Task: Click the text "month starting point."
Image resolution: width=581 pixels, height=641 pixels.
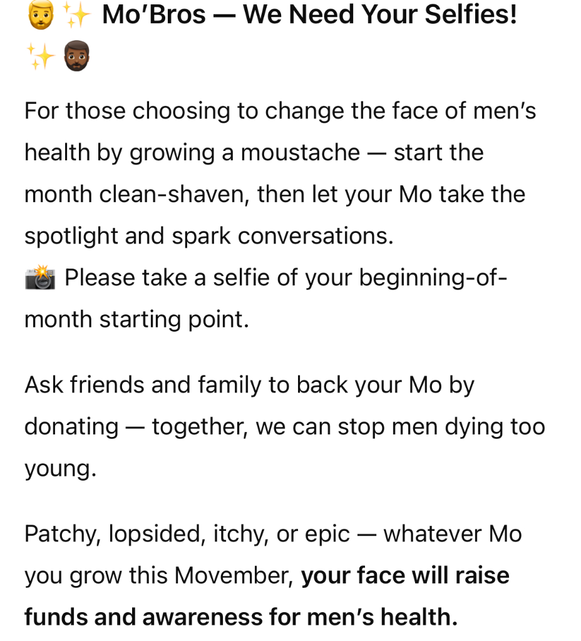Action: pos(136,320)
